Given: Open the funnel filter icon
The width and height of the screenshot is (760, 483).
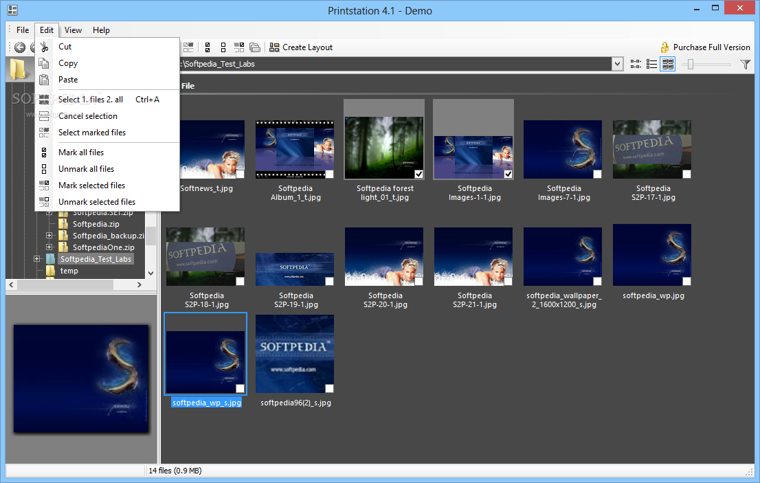Looking at the screenshot, I should point(746,64).
